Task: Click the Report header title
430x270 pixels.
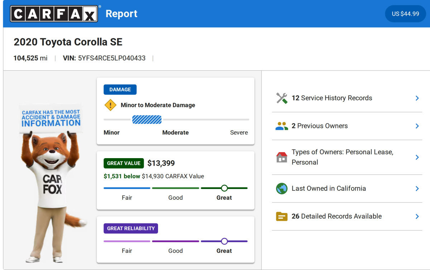Action: pos(121,14)
